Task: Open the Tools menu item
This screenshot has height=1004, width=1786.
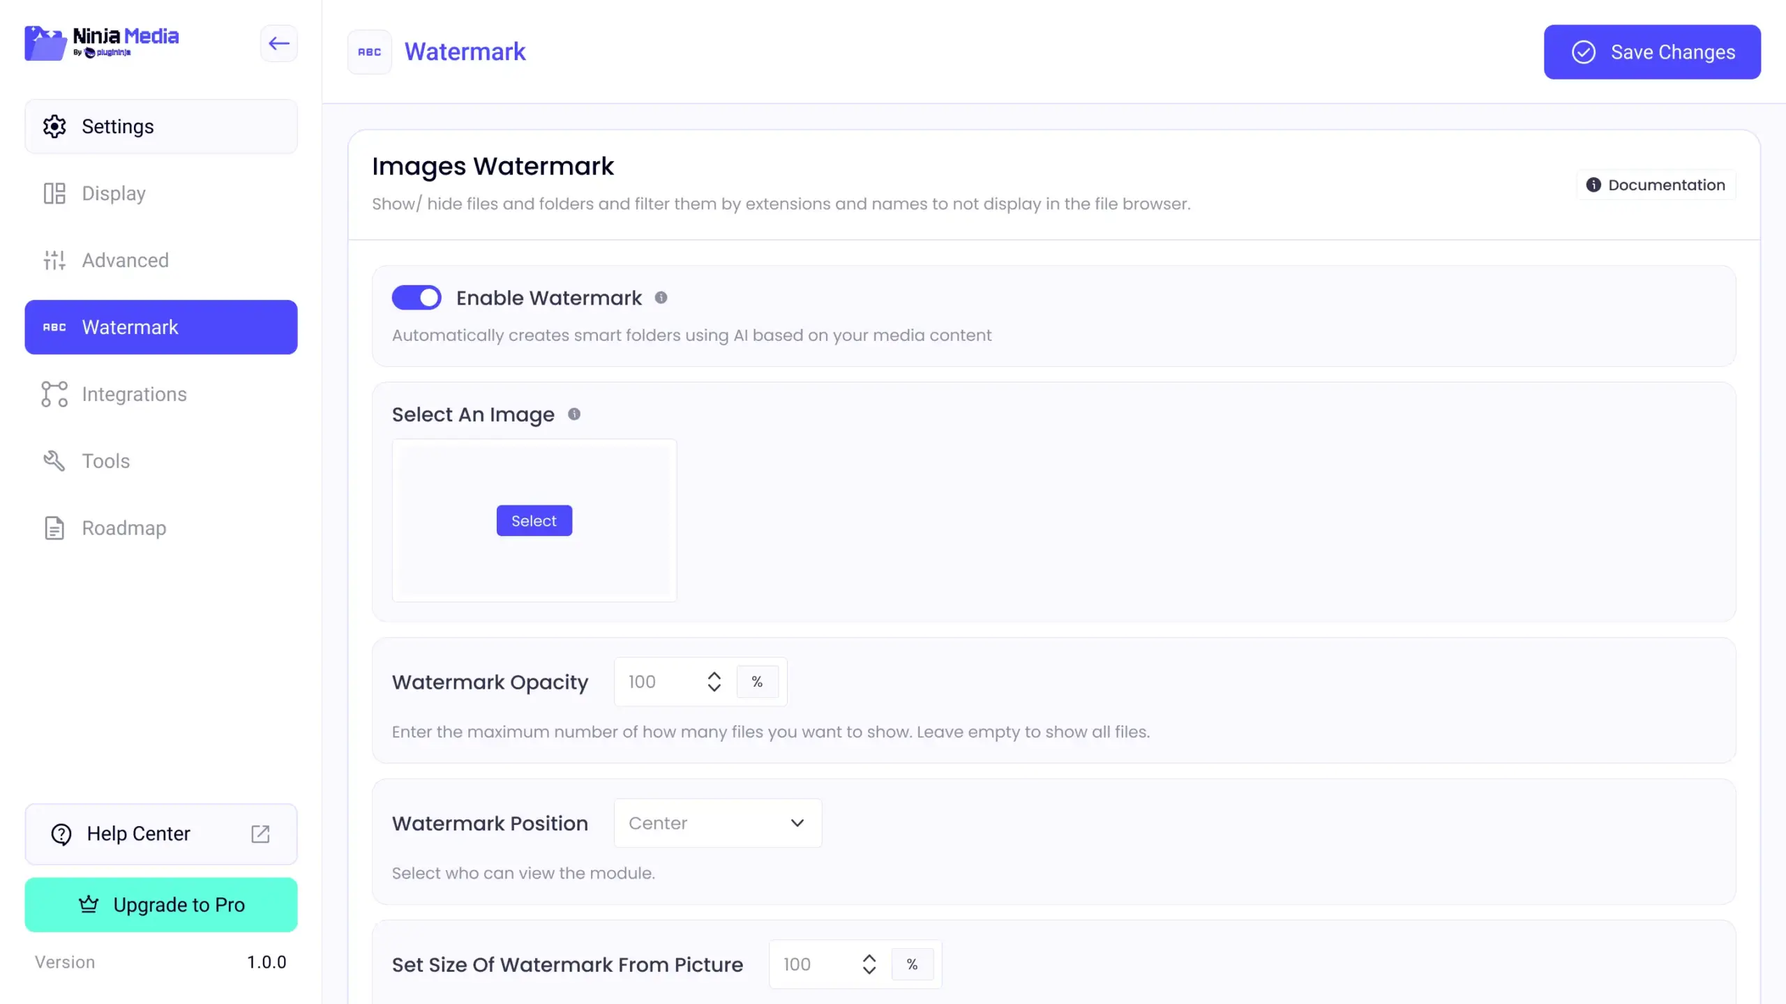Action: (161, 461)
